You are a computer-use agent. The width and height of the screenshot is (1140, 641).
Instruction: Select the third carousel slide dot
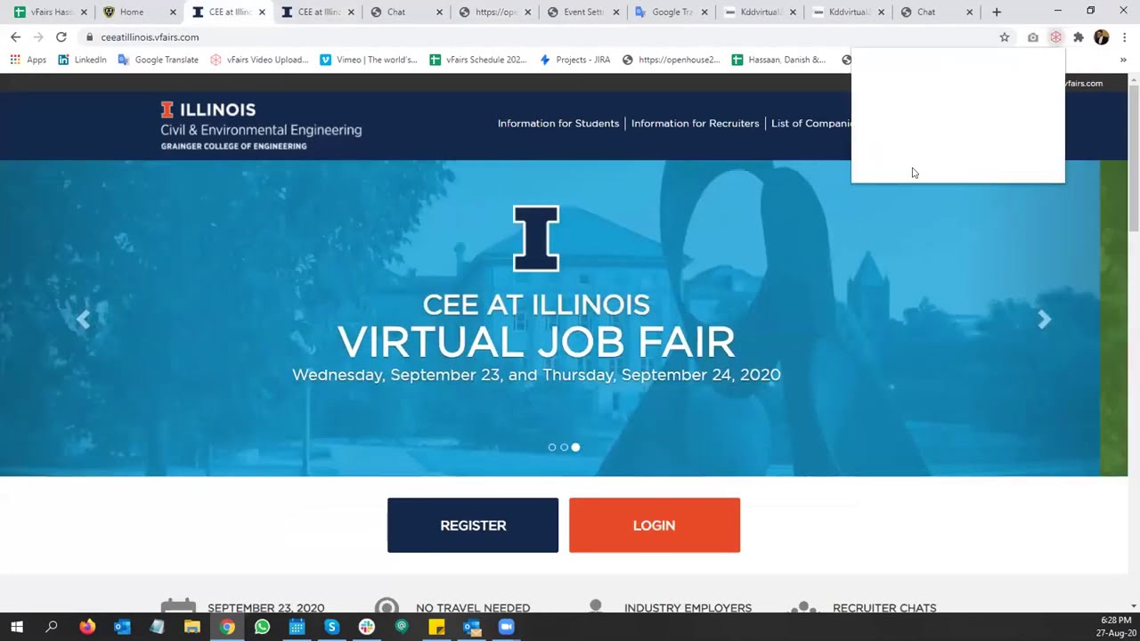pos(575,447)
